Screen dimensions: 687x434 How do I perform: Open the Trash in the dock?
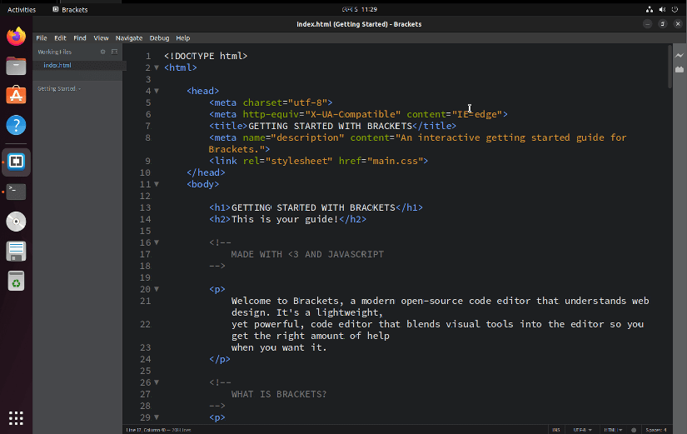(x=16, y=281)
